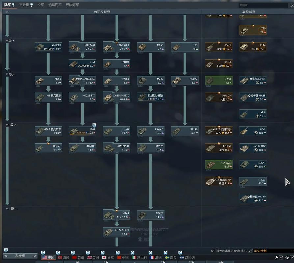Select the owned M901 premium vehicle

(x=219, y=81)
